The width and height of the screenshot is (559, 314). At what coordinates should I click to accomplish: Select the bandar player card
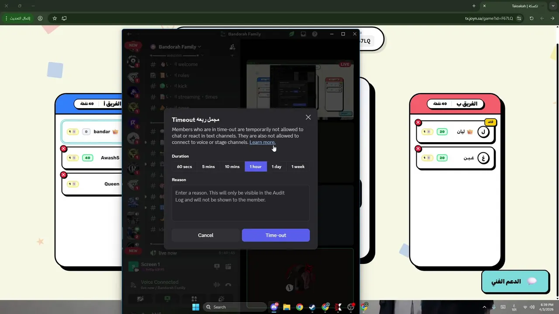92,132
